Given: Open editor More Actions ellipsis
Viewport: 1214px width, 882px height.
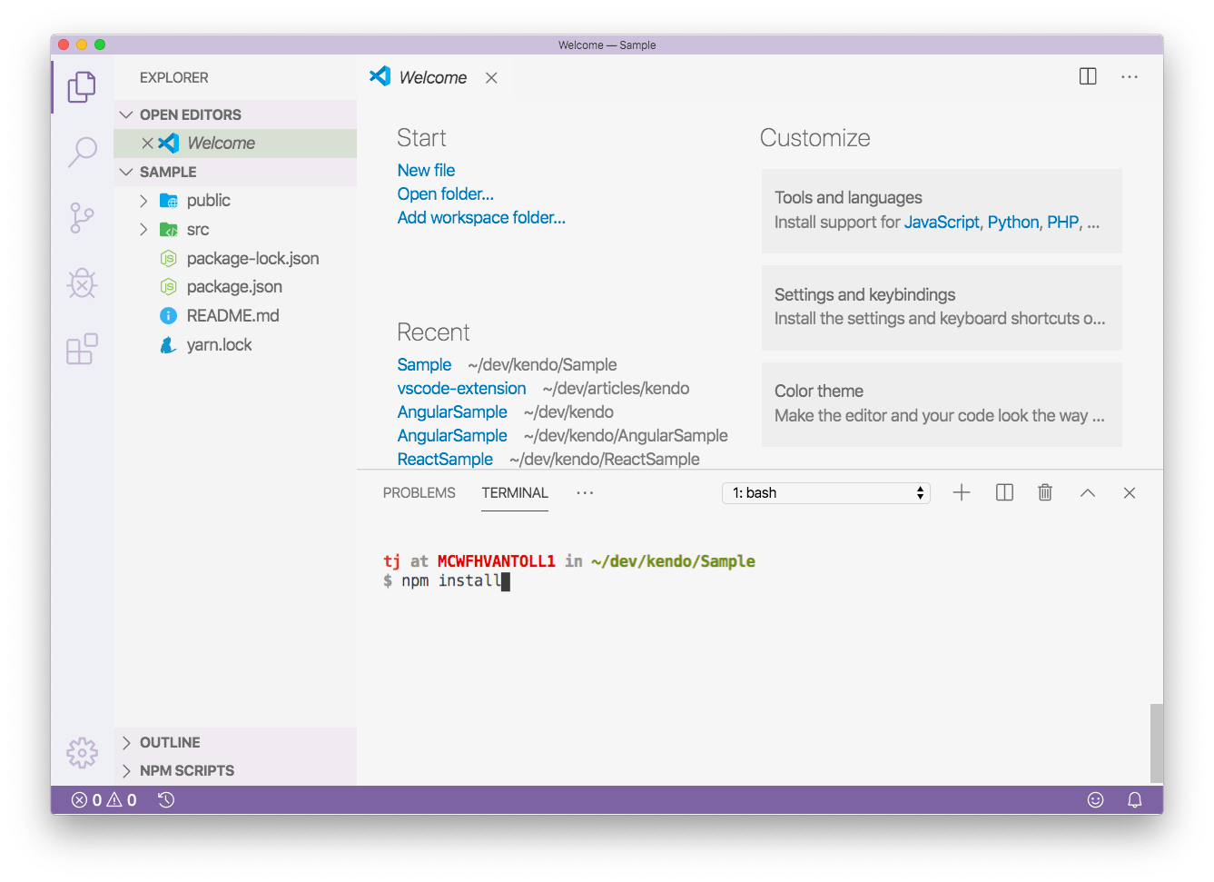Looking at the screenshot, I should click(1130, 77).
